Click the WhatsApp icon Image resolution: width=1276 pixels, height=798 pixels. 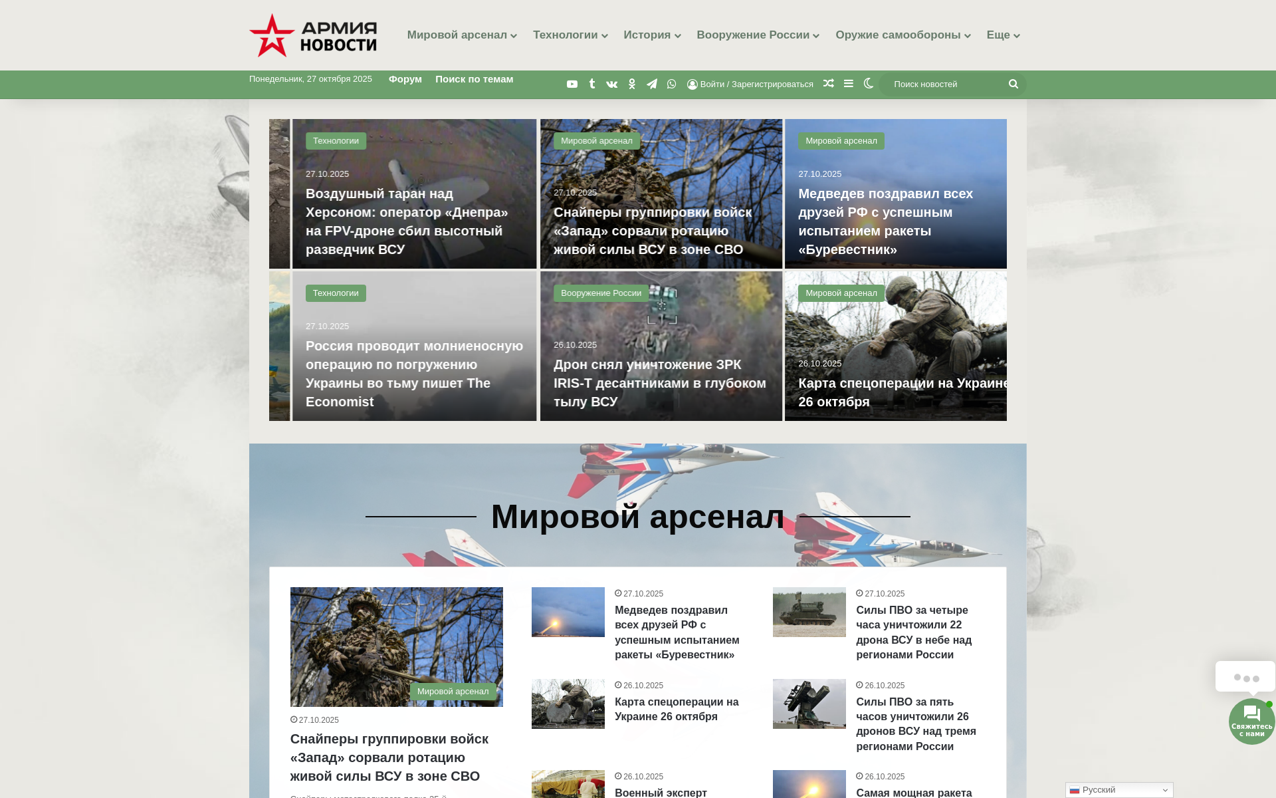tap(671, 84)
